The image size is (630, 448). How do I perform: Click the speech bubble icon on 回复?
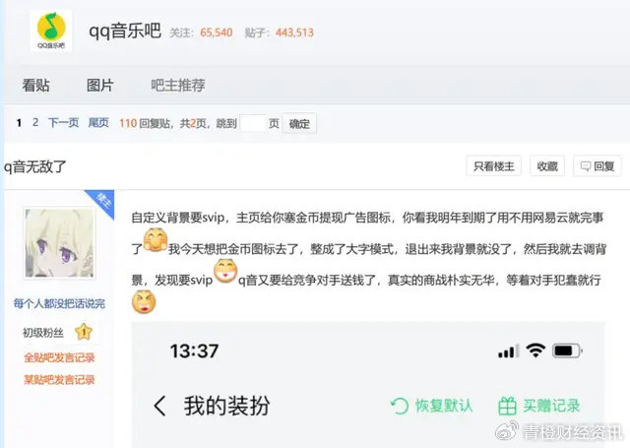586,166
